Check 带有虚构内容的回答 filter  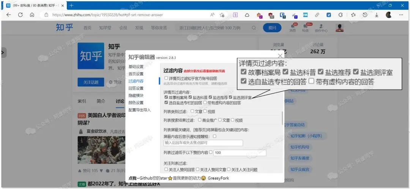(x=205, y=102)
